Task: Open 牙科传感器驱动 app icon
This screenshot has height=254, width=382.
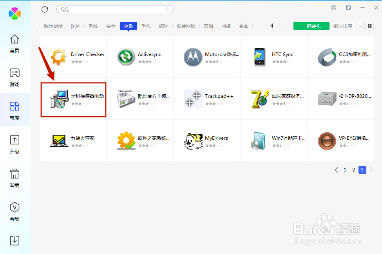Action: pyautogui.click(x=59, y=99)
